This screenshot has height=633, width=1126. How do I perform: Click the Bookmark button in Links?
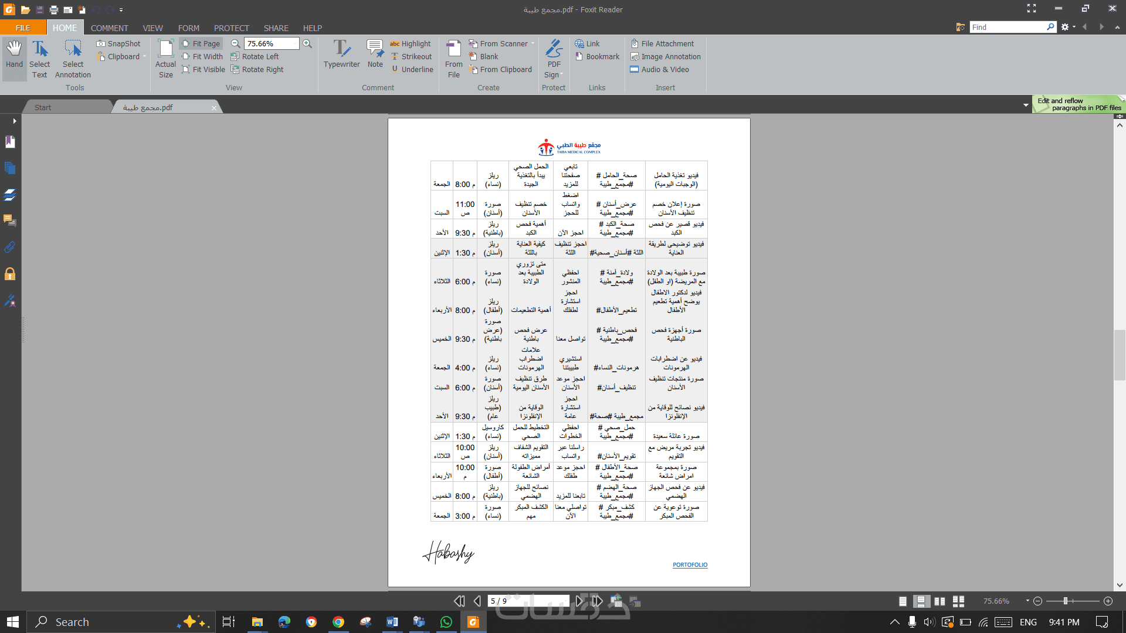tap(597, 56)
